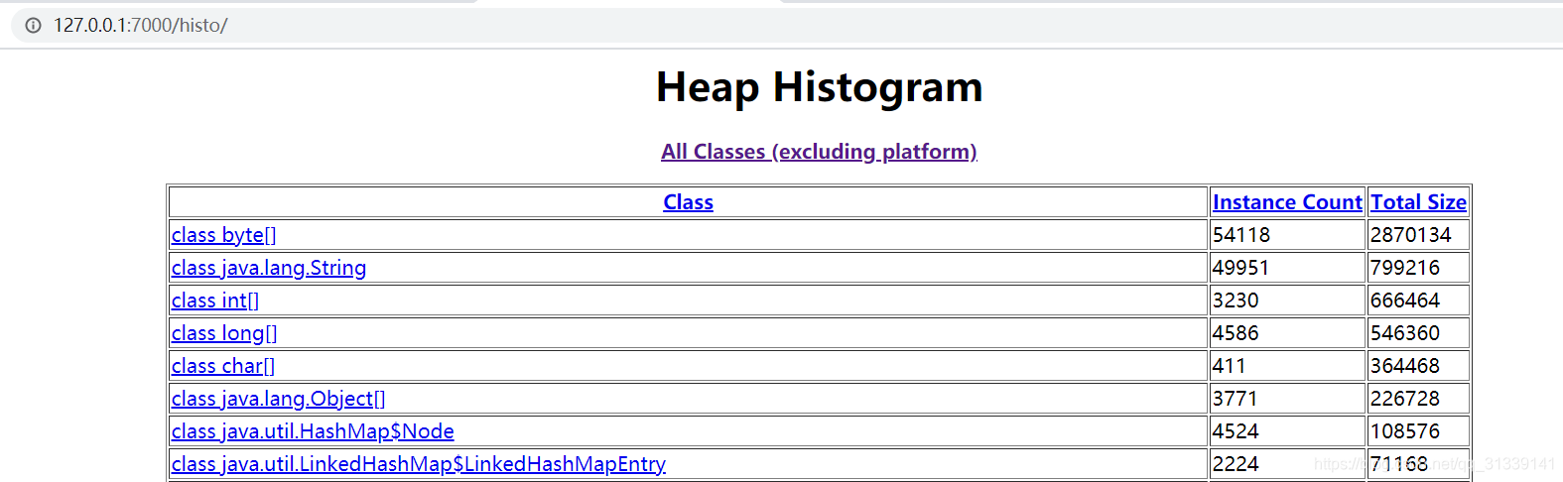Image resolution: width=1563 pixels, height=482 pixels.
Task: Open All Classes (excluding platform) link
Action: point(819,152)
